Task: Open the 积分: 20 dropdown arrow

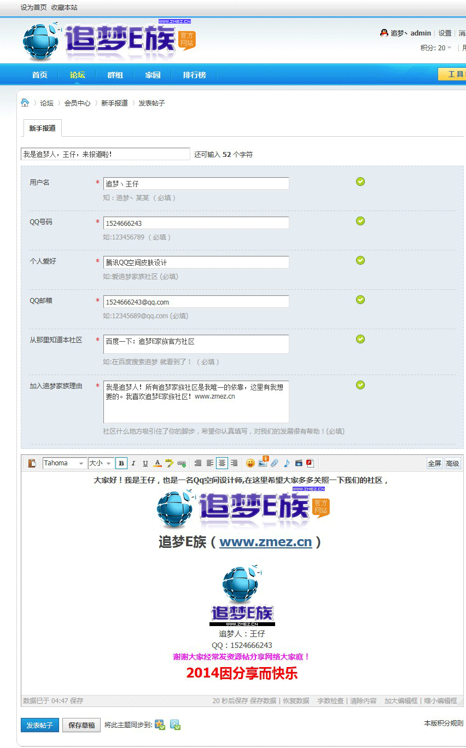Action: tap(449, 48)
